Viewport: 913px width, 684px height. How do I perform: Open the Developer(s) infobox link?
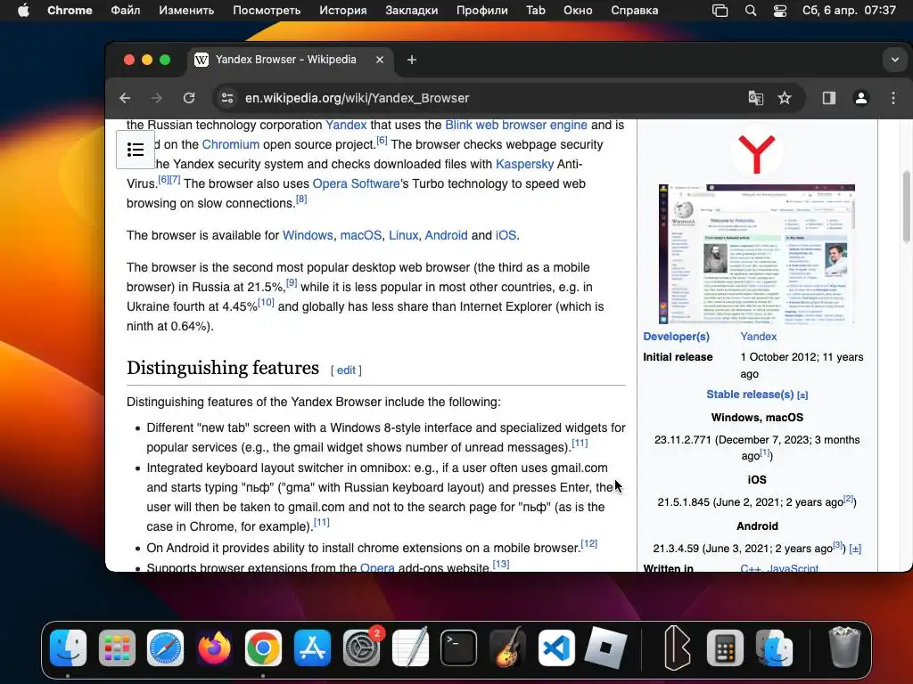click(x=676, y=337)
